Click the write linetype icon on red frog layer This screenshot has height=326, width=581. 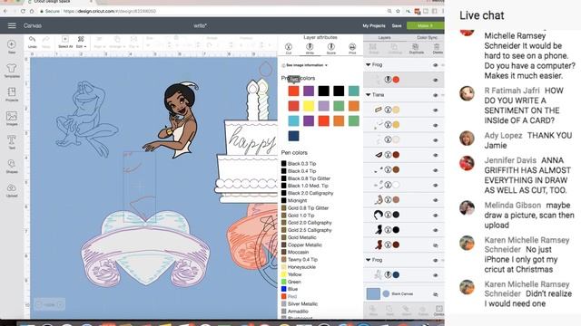click(x=388, y=80)
